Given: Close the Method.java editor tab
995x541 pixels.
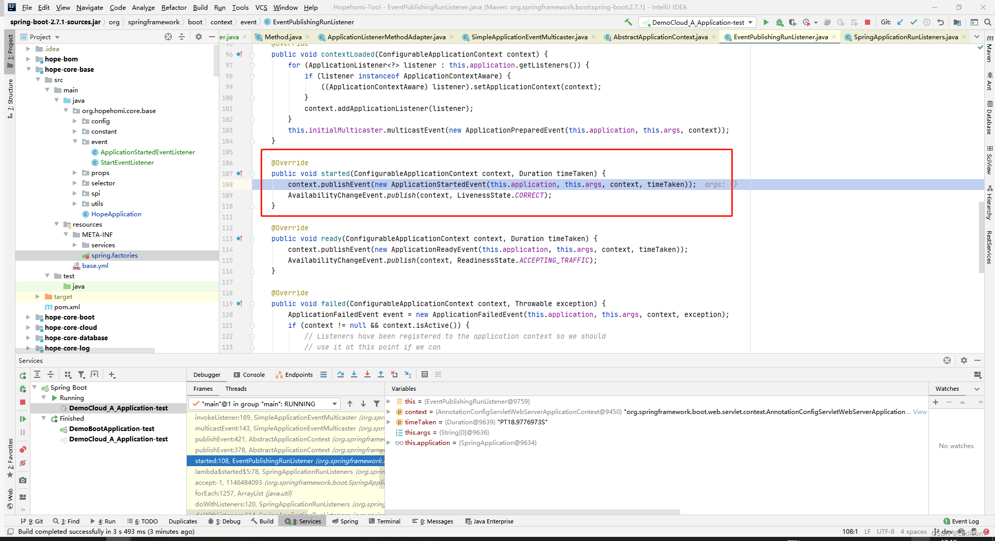Looking at the screenshot, I should pos(308,37).
